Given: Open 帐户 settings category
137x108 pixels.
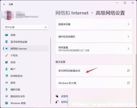Looking at the screenshot, I should [x=26, y=69].
